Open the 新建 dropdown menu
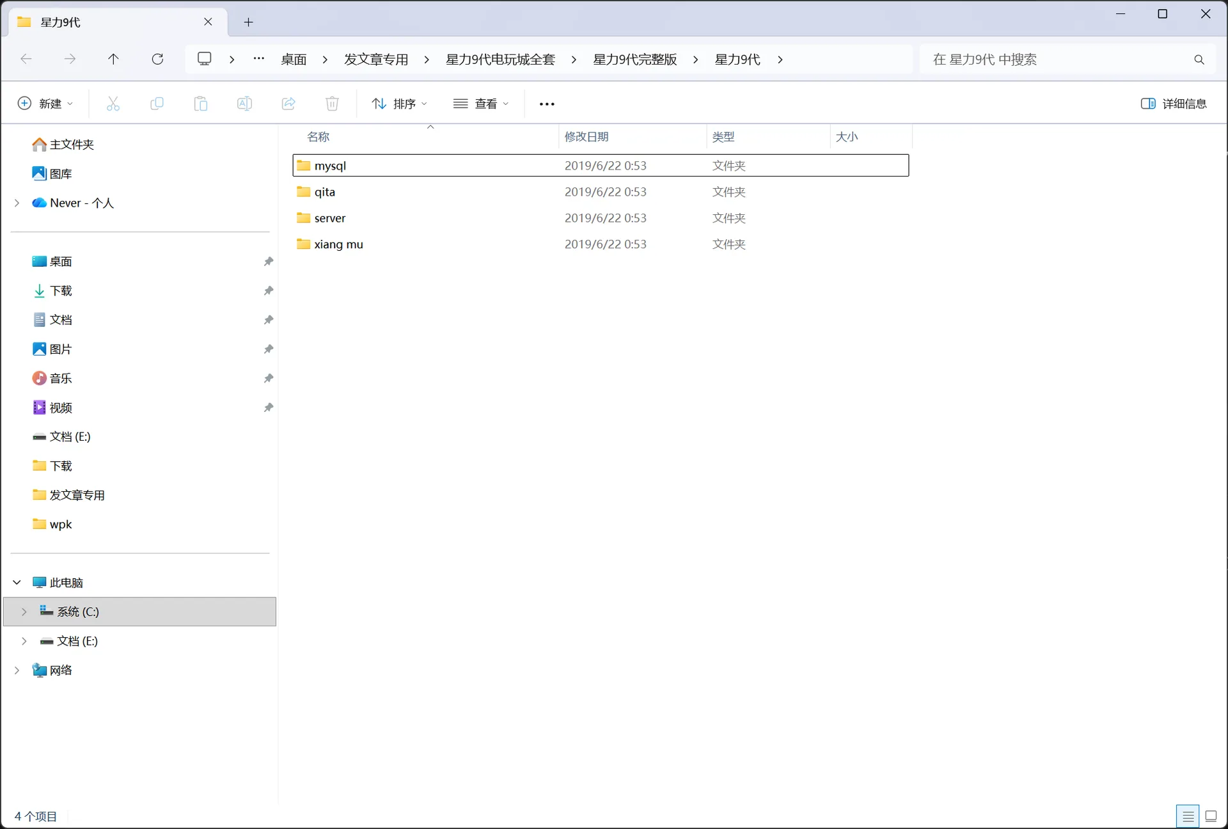 click(45, 104)
